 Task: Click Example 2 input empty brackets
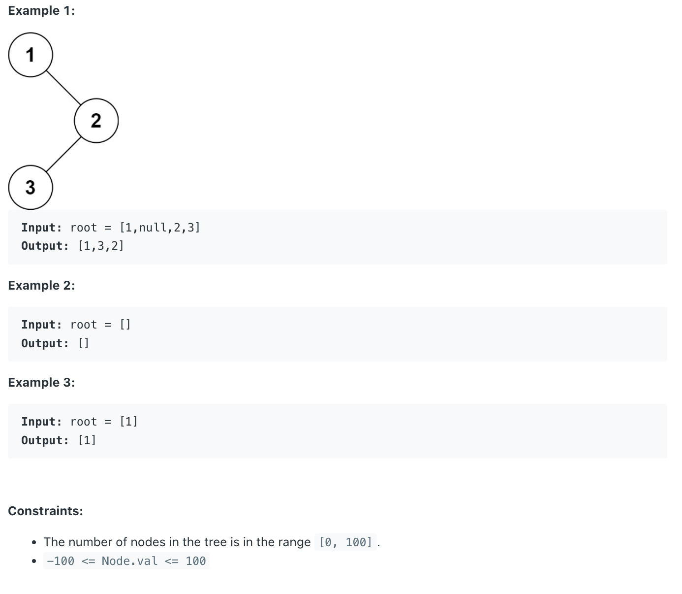[x=125, y=325]
